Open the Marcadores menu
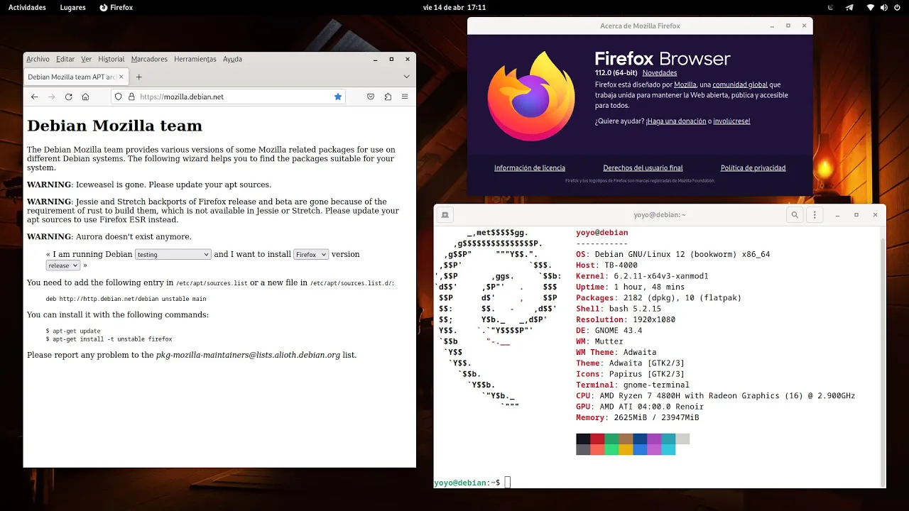The image size is (909, 511). click(149, 59)
